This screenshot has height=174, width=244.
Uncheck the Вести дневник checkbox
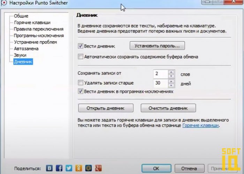(x=81, y=46)
